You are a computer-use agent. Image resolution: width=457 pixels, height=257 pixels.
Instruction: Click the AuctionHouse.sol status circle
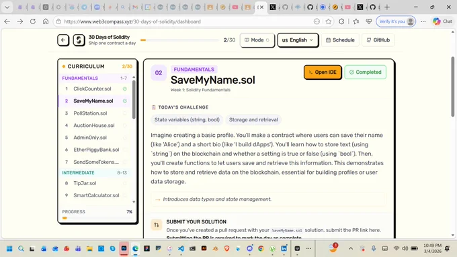click(125, 125)
